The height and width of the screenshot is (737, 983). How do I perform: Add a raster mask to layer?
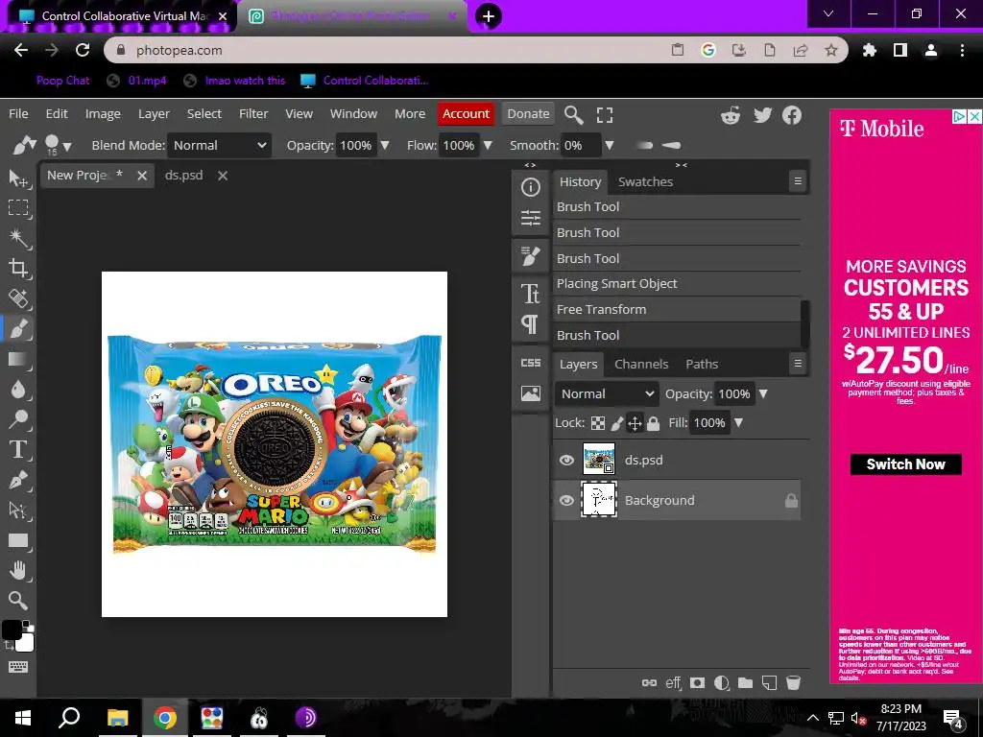tap(697, 682)
